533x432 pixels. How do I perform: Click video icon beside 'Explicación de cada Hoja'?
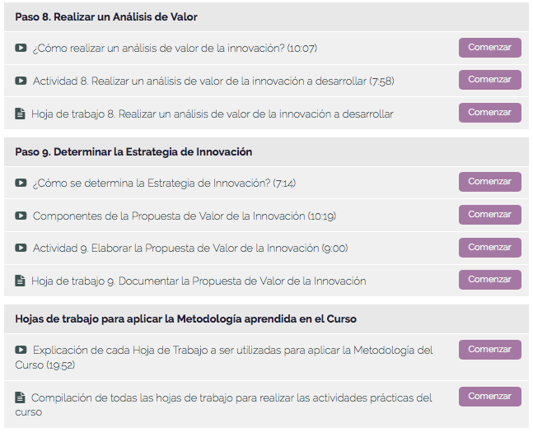[x=21, y=350]
